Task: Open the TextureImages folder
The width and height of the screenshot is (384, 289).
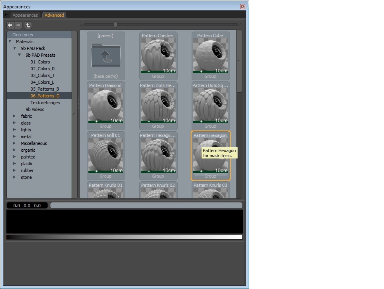Action: 45,103
